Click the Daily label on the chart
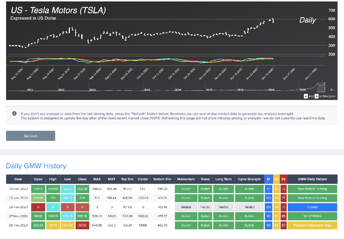This screenshot has width=344, height=239. click(x=307, y=20)
